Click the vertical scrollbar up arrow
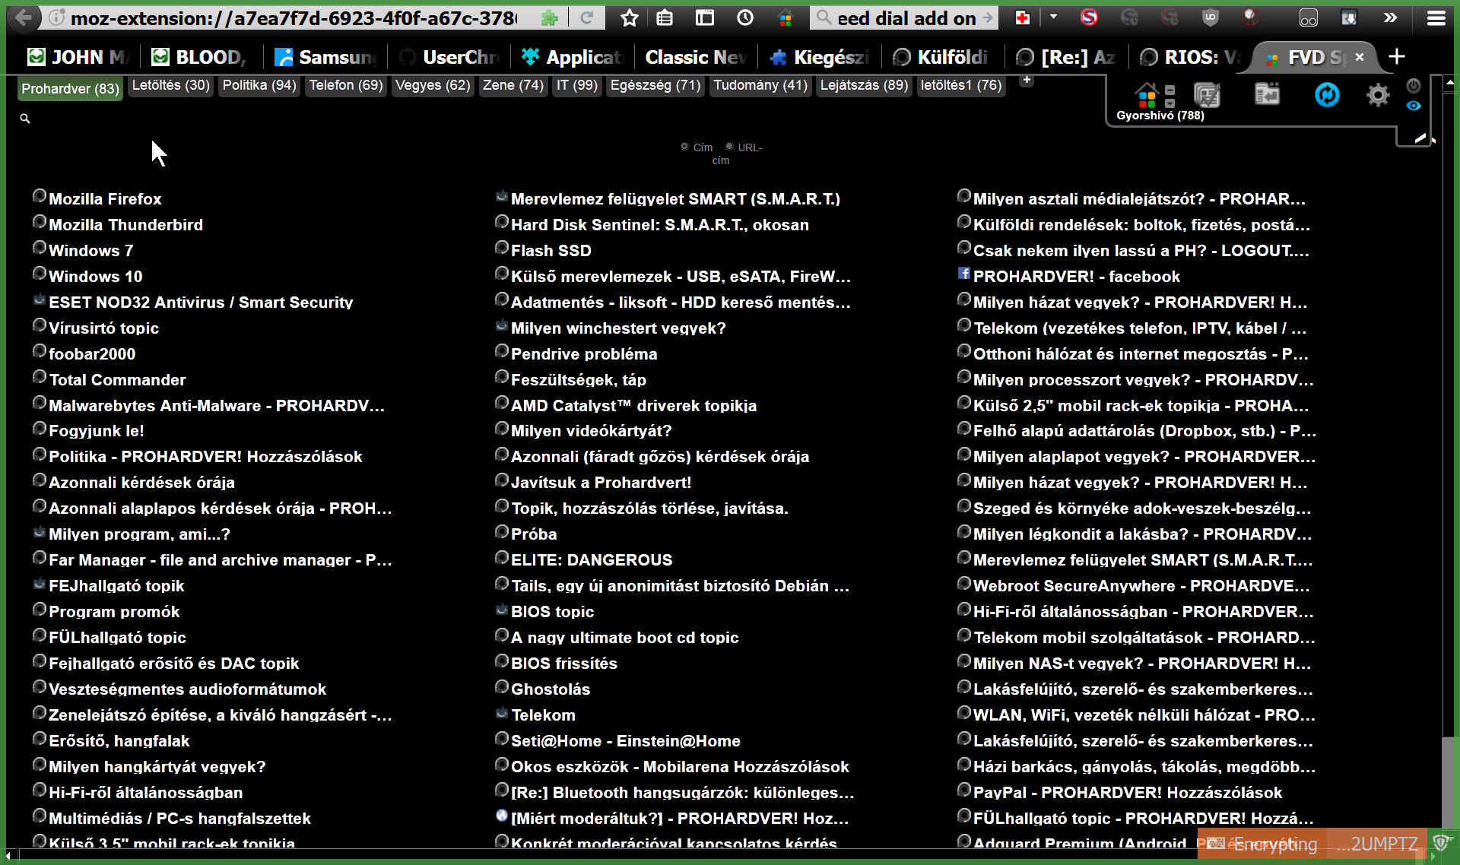This screenshot has width=1460, height=865. click(1449, 81)
